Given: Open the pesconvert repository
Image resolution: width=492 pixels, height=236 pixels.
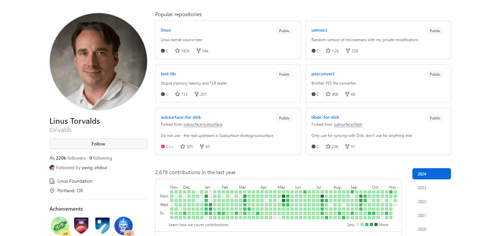Looking at the screenshot, I should 323,74.
